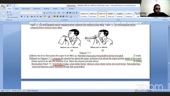This screenshot has width=170, height=96.
Task: Open the References tab
Action: coord(37,9)
